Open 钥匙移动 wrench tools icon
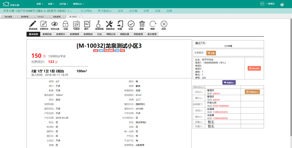292x148 pixels. 109,24
